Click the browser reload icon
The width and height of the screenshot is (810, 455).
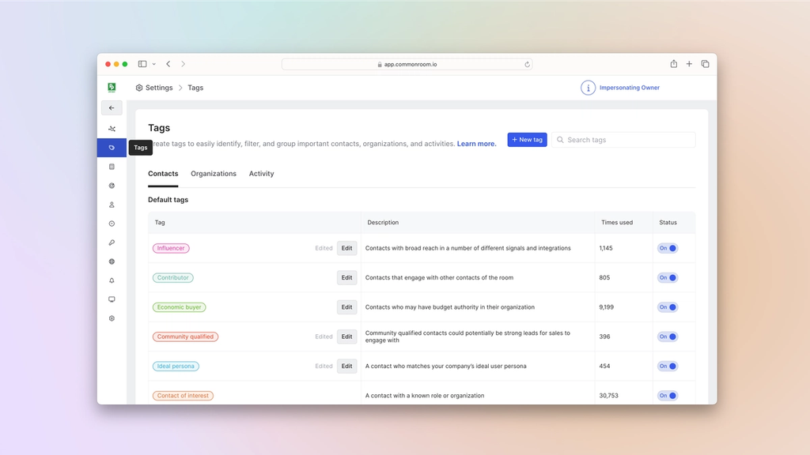pyautogui.click(x=527, y=65)
